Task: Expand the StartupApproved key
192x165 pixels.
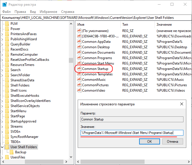Action: coord(2,121)
